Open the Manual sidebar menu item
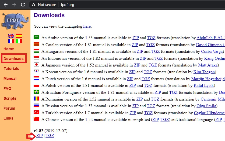225x141 pixels. click(x=10, y=79)
